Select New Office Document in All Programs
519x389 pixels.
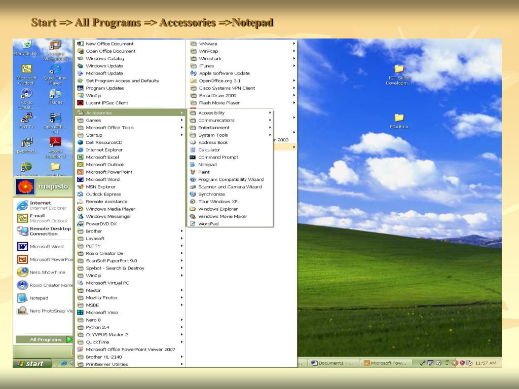pos(130,44)
